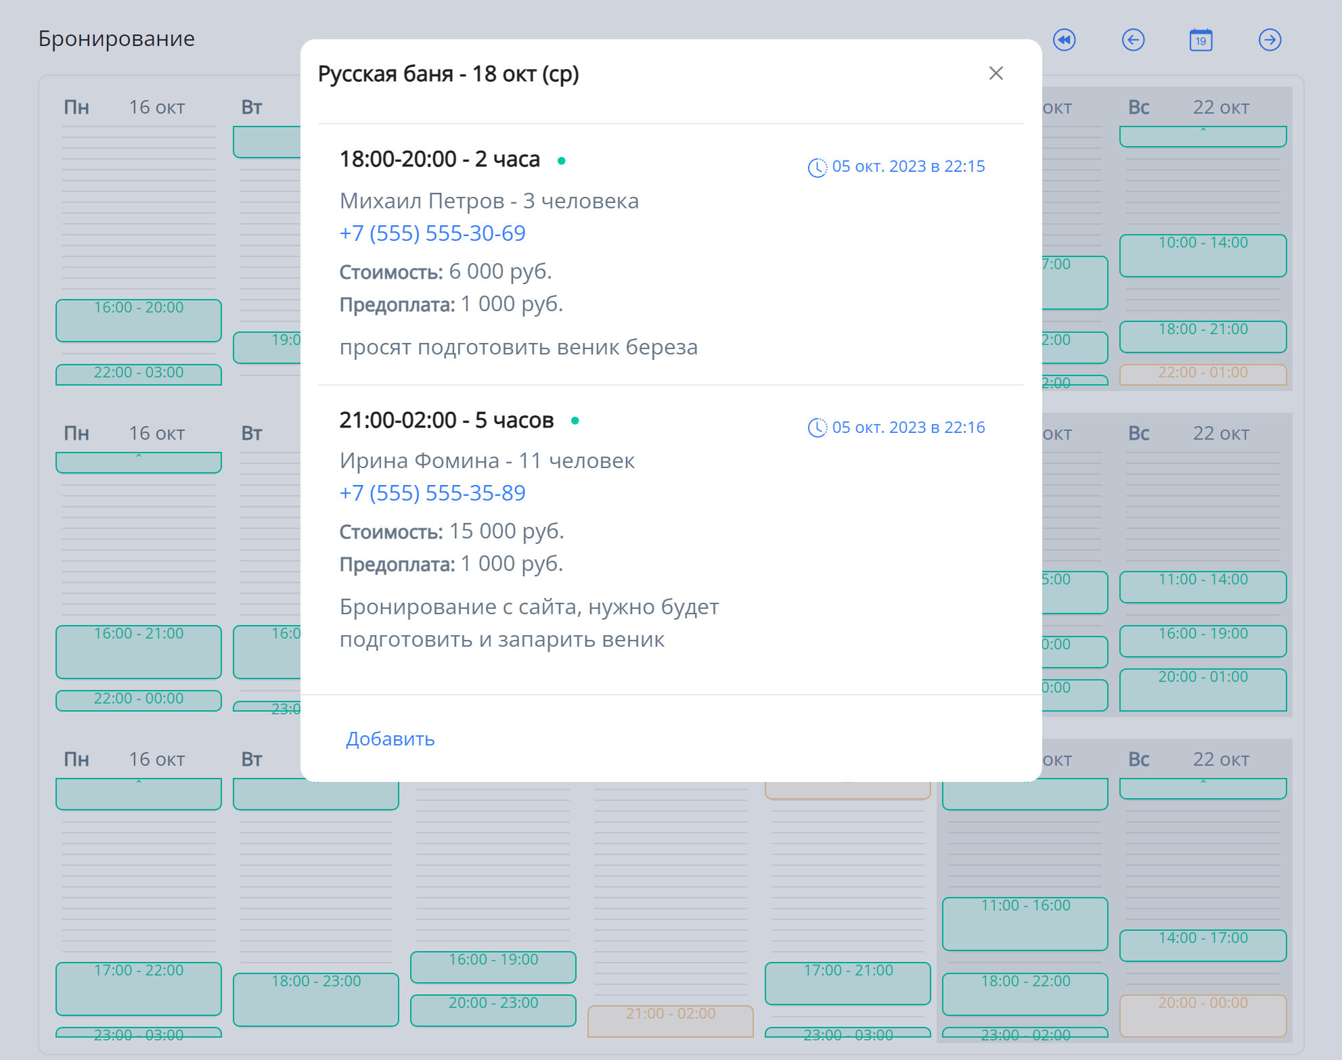Call phone number +7 (555) 555-30-69
The width and height of the screenshot is (1342, 1060).
point(432,233)
